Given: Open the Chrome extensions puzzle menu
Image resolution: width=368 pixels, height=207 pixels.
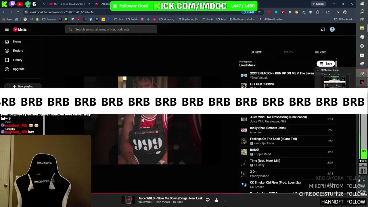Looking at the screenshot, I should coord(317,12).
